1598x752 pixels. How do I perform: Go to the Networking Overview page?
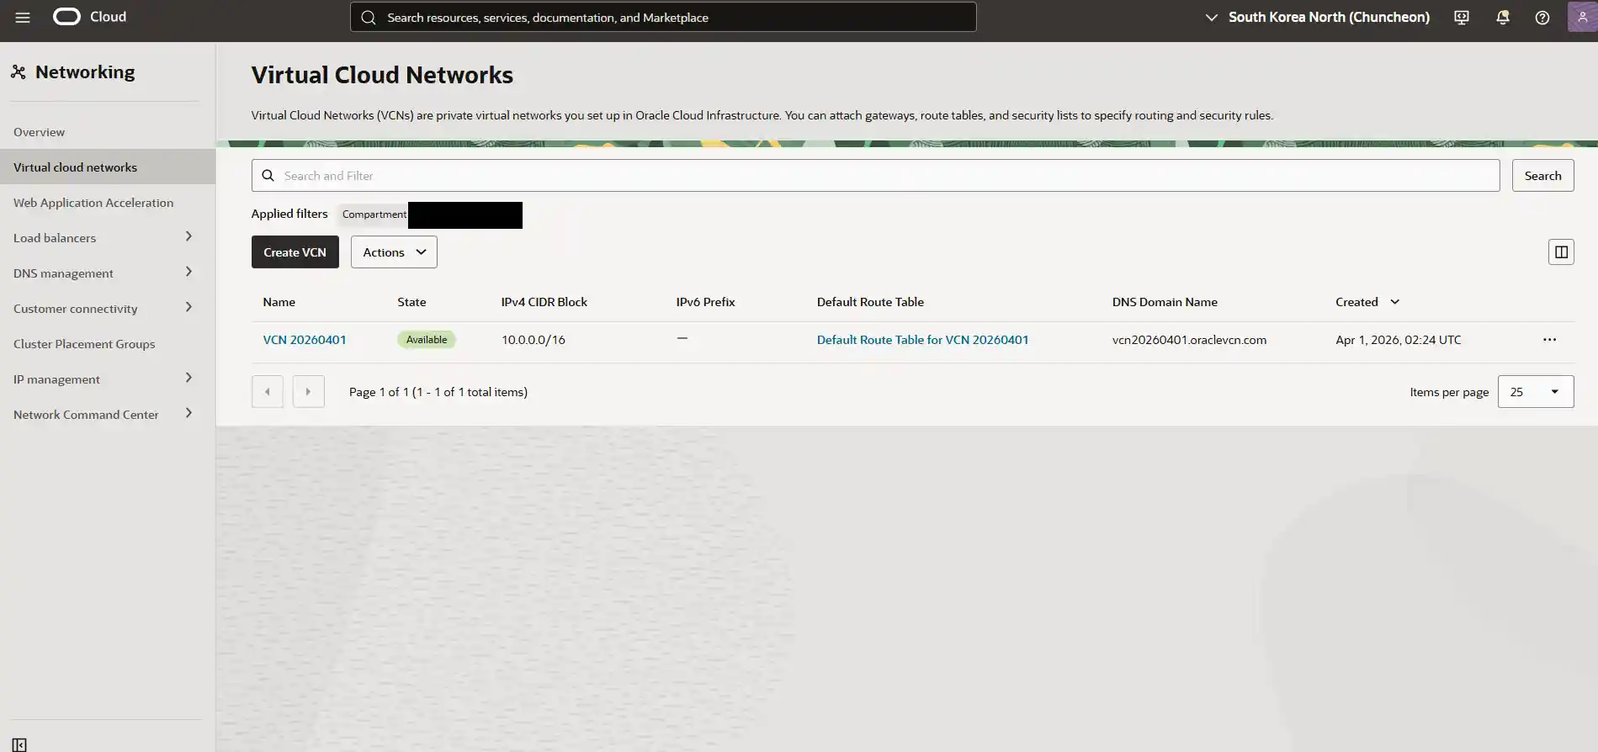(39, 132)
